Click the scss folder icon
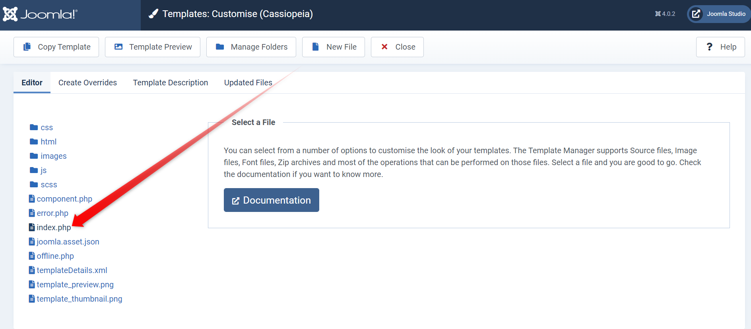 coord(34,184)
